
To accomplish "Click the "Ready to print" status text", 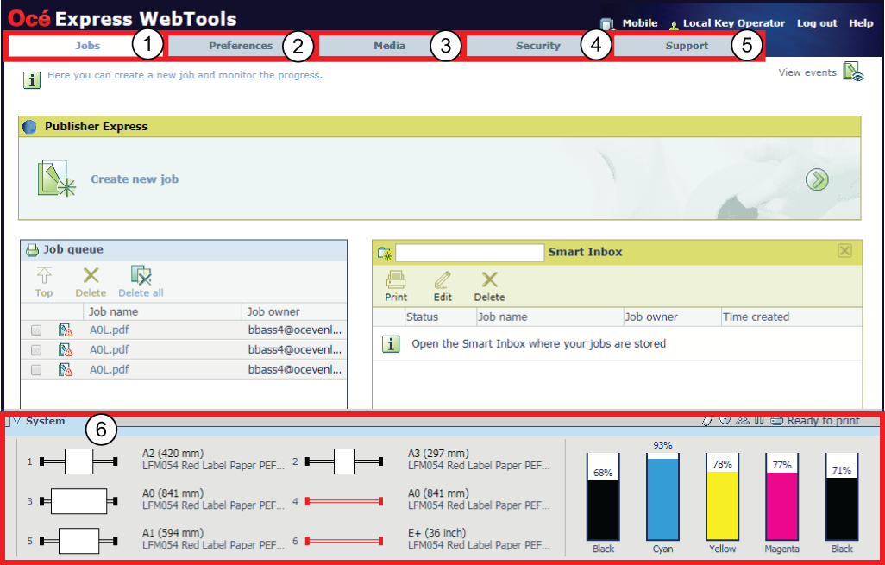I will [x=824, y=420].
